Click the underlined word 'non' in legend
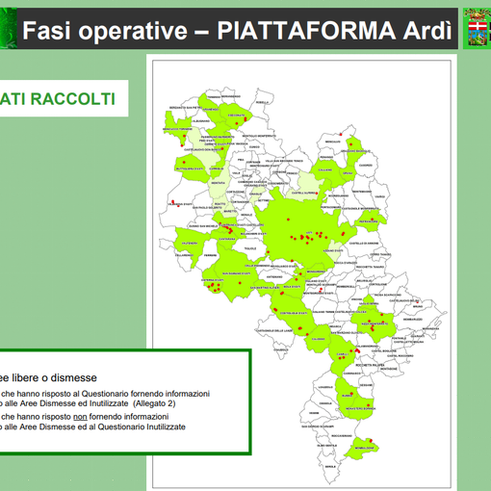Screen dimensions: 491x491 80,417
